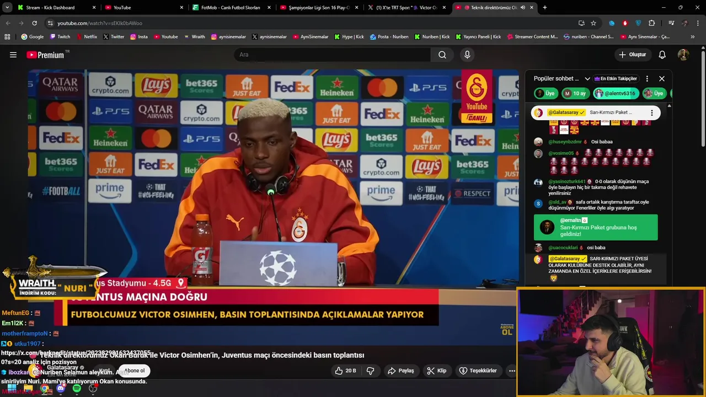
Task: Click @yasinozturk641 username in chat
Action: point(567,181)
